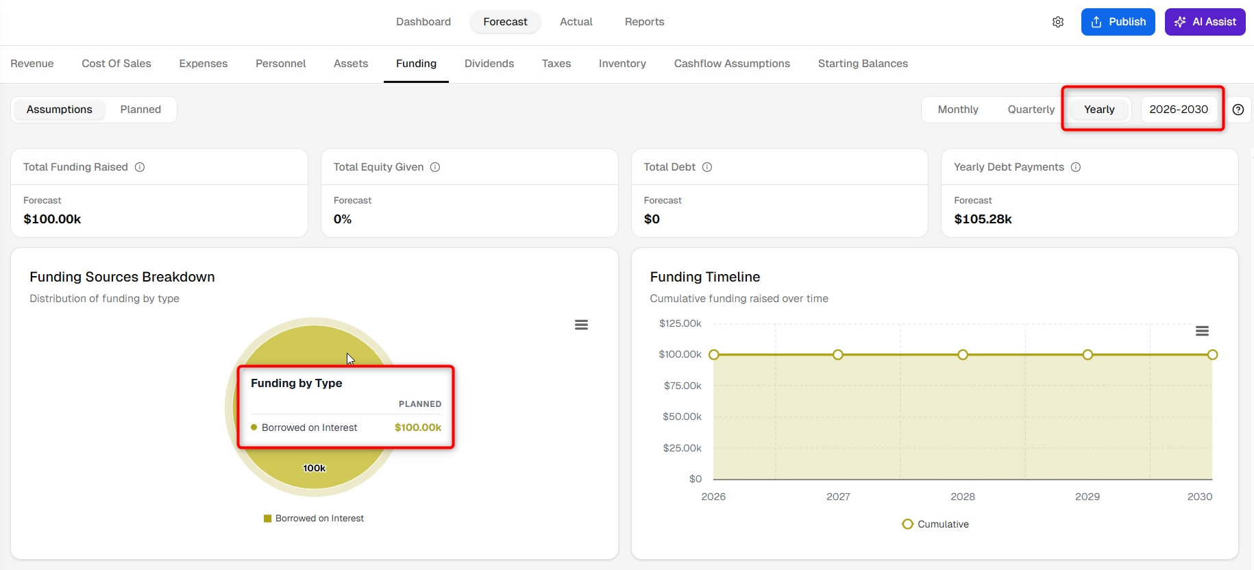Image resolution: width=1254 pixels, height=570 pixels.
Task: Open the Assets section
Action: click(351, 64)
